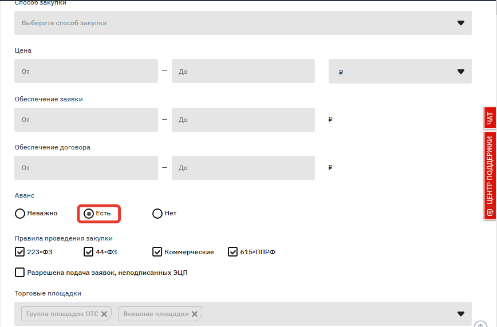Open the ЧАТ side tab
This screenshot has height=327, width=497.
490,118
